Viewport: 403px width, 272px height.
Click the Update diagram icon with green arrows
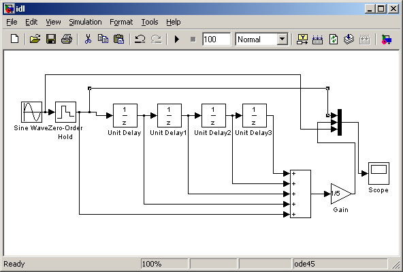click(334, 40)
